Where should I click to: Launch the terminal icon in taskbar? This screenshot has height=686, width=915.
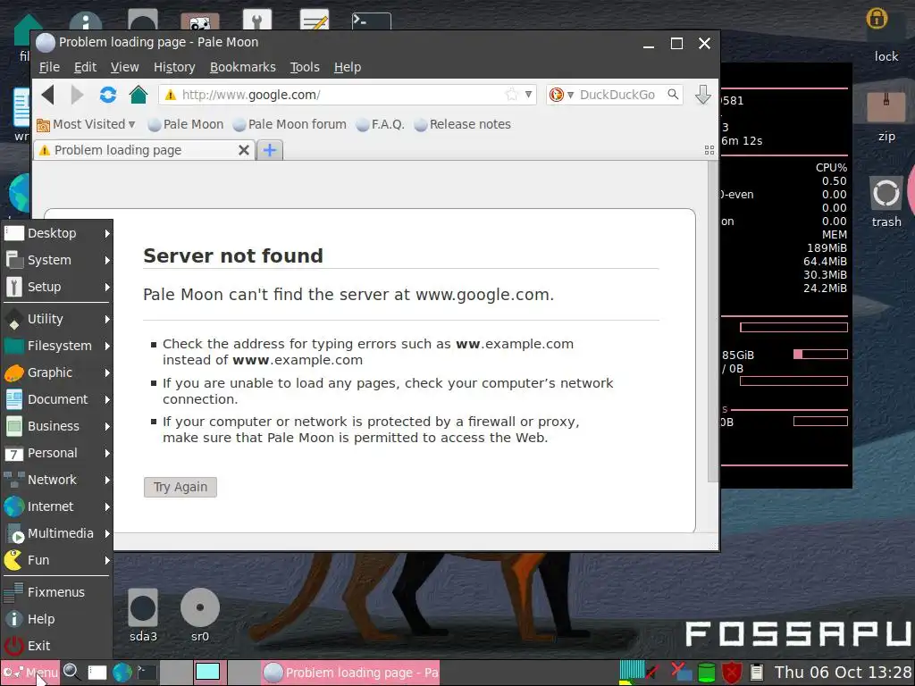click(x=147, y=673)
